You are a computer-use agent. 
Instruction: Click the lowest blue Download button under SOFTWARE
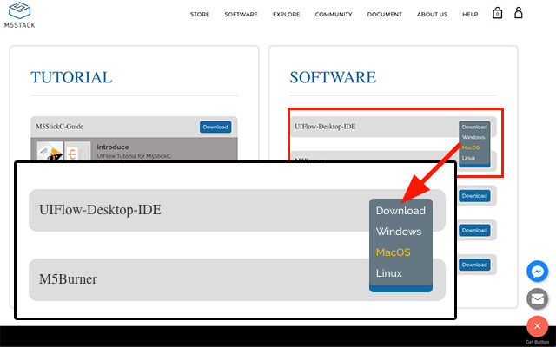point(474,265)
